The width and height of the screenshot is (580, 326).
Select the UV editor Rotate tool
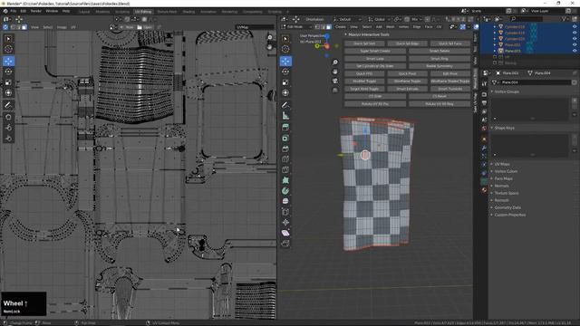[8, 72]
